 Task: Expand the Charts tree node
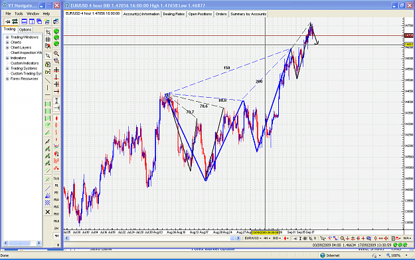[x=7, y=43]
